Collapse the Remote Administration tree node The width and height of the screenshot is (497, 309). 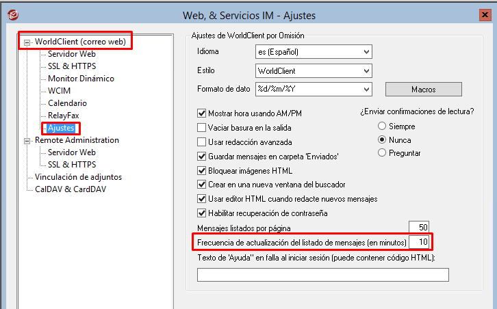pyautogui.click(x=27, y=141)
